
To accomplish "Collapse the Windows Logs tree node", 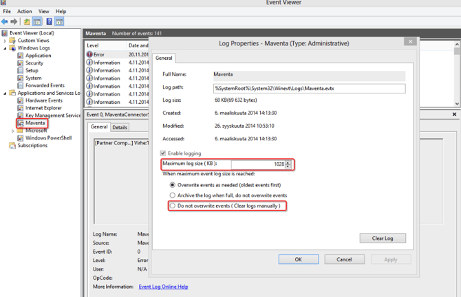I will [x=6, y=48].
